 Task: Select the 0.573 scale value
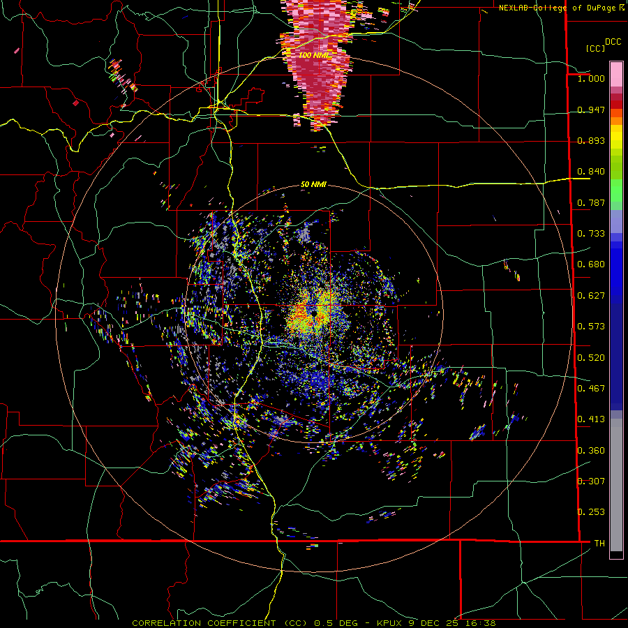click(591, 327)
